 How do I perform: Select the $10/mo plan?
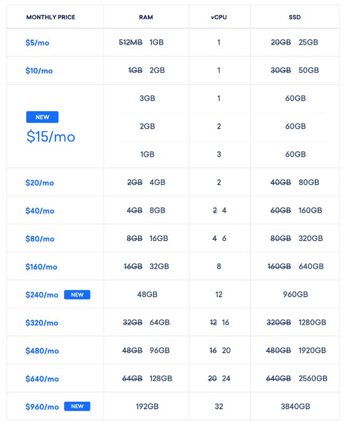(x=39, y=71)
